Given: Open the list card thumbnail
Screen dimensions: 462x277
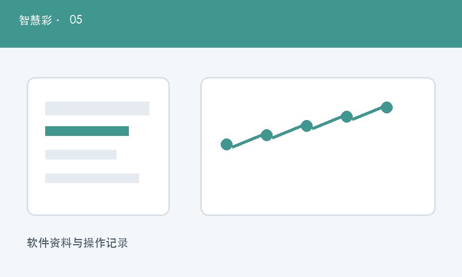Looking at the screenshot, I should click(x=98, y=146).
